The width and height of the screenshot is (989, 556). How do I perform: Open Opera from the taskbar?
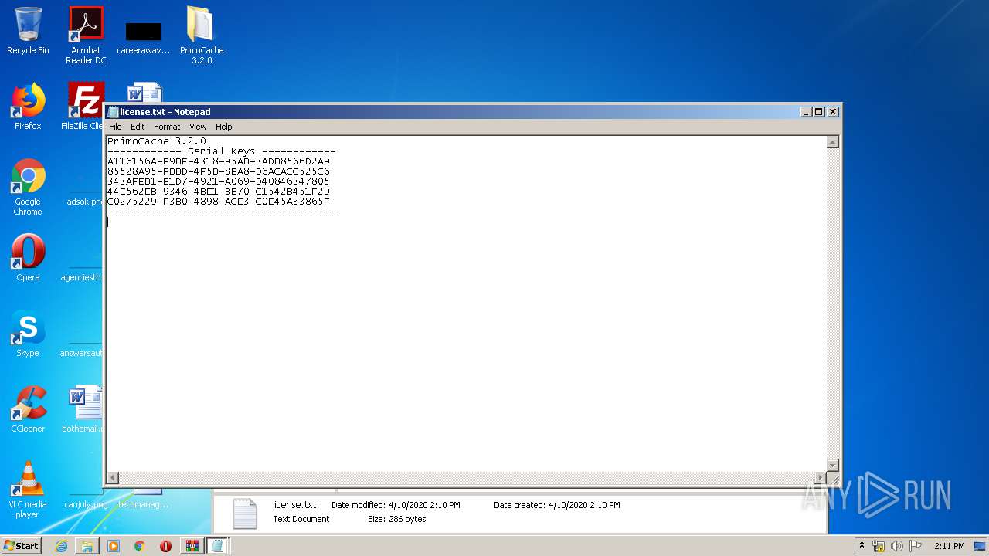tap(165, 546)
